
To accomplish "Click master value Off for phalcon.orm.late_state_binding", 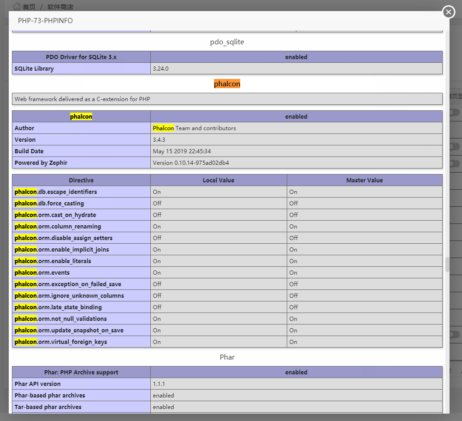I will (293, 307).
